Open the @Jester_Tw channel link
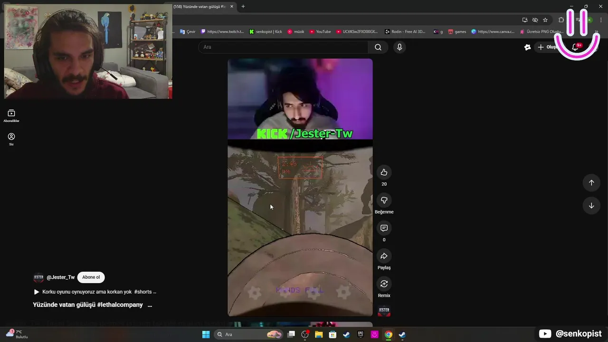Image resolution: width=608 pixels, height=342 pixels. tap(61, 277)
